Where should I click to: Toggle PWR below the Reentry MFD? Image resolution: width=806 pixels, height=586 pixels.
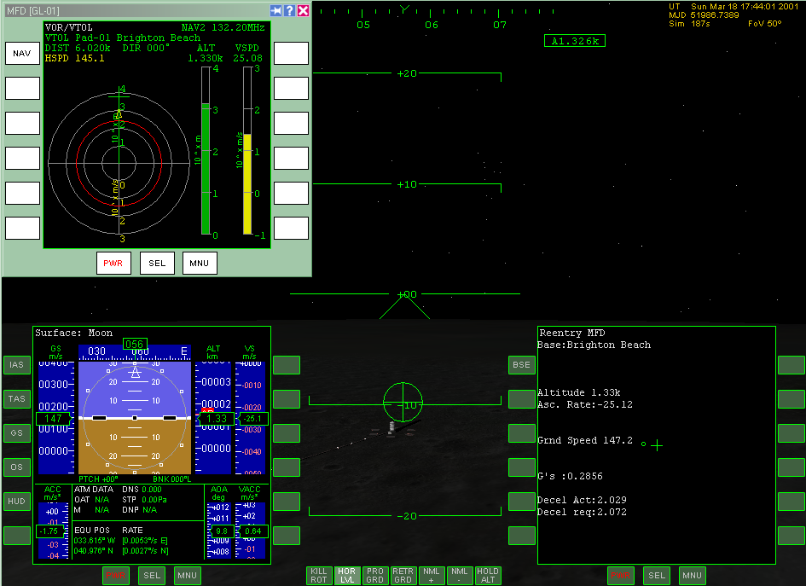point(620,576)
